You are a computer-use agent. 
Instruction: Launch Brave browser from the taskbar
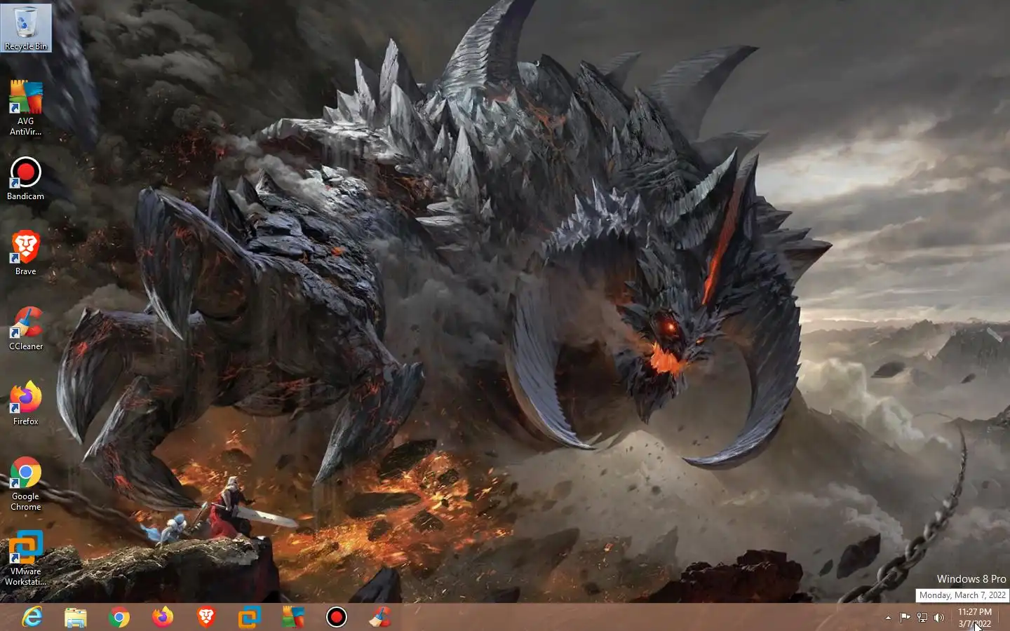[x=206, y=617]
